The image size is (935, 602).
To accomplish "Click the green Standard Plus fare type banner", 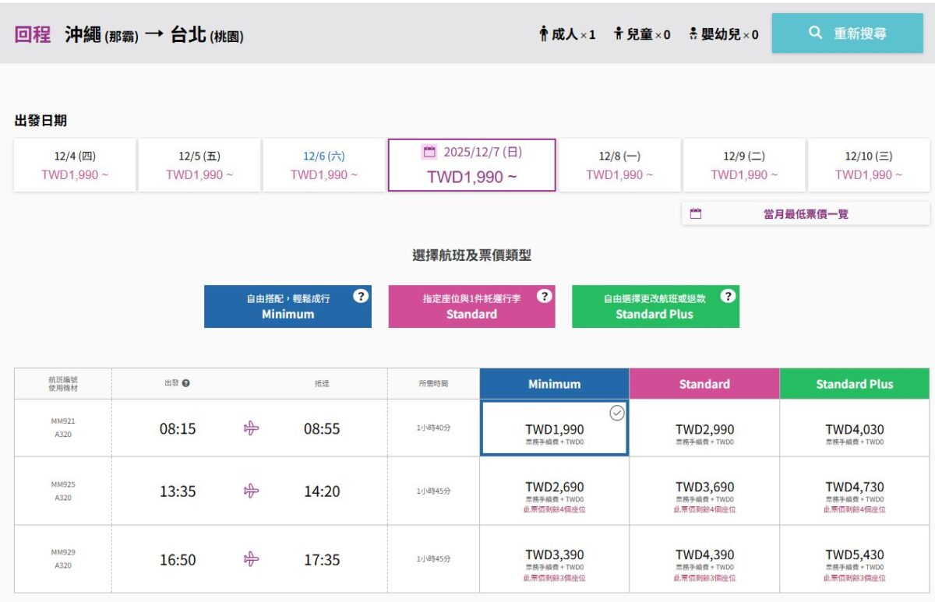I will click(655, 306).
